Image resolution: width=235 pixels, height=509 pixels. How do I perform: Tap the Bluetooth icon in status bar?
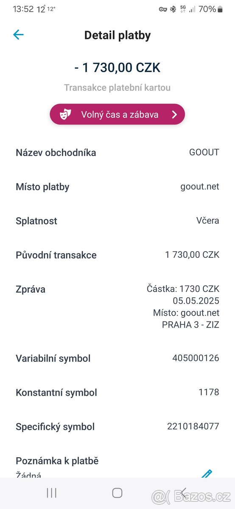(173, 9)
